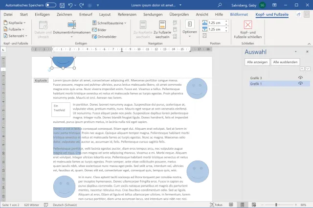
Task: Switch to Fokus mode in status bar
Action: click(215, 204)
